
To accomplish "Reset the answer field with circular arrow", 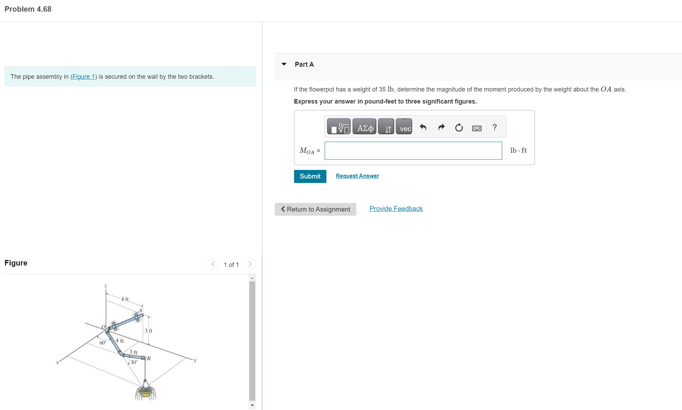I will coord(459,128).
